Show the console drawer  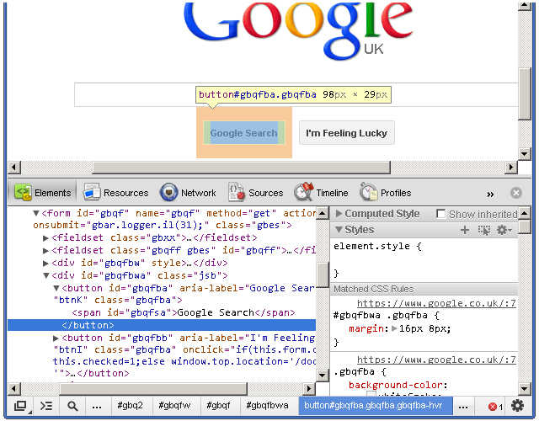pos(46,406)
